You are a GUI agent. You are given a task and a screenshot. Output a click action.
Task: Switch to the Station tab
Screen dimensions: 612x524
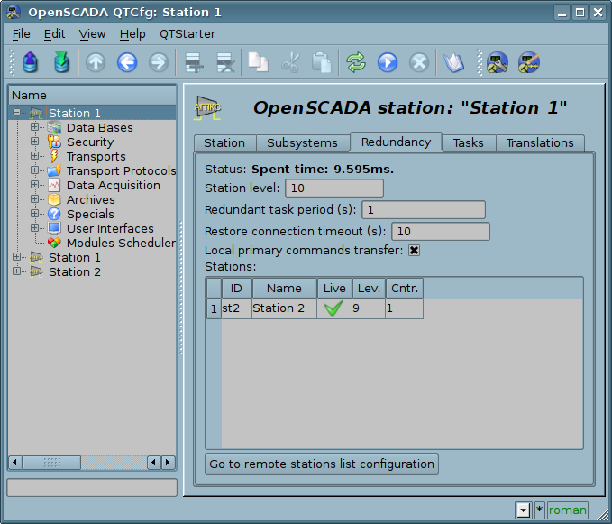pyautogui.click(x=224, y=142)
